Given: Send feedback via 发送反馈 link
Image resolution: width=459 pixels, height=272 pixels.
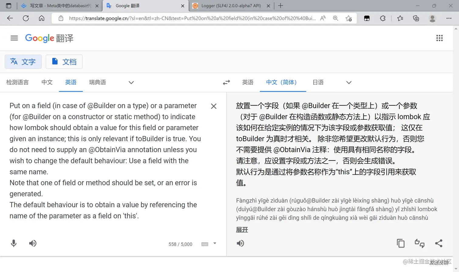Looking at the screenshot, I should coord(439,263).
